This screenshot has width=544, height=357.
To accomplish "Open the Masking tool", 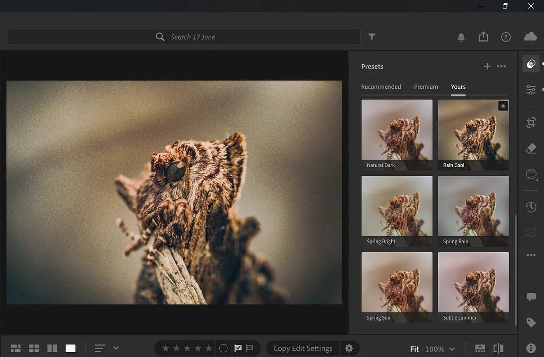I will (x=531, y=174).
